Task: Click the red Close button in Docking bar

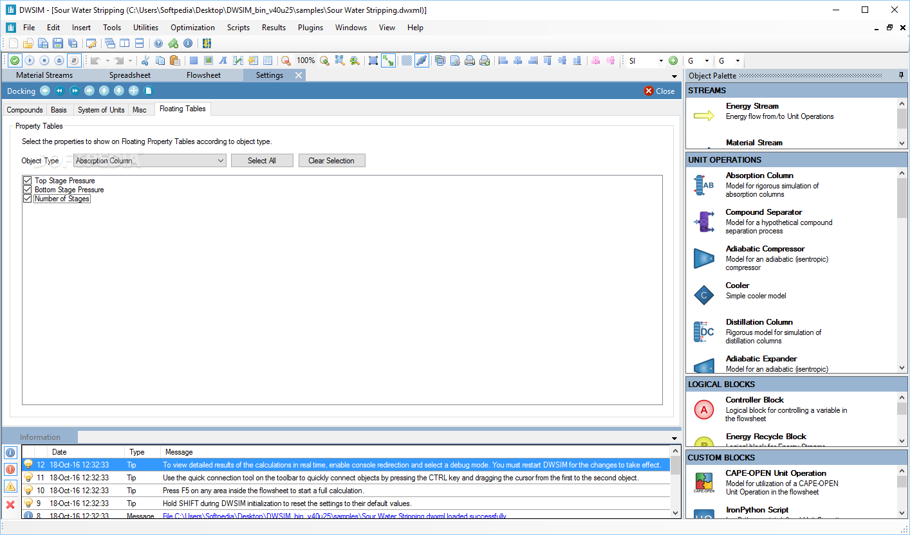Action: coord(659,91)
